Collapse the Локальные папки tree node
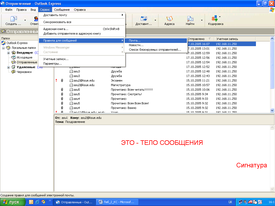 [3, 48]
